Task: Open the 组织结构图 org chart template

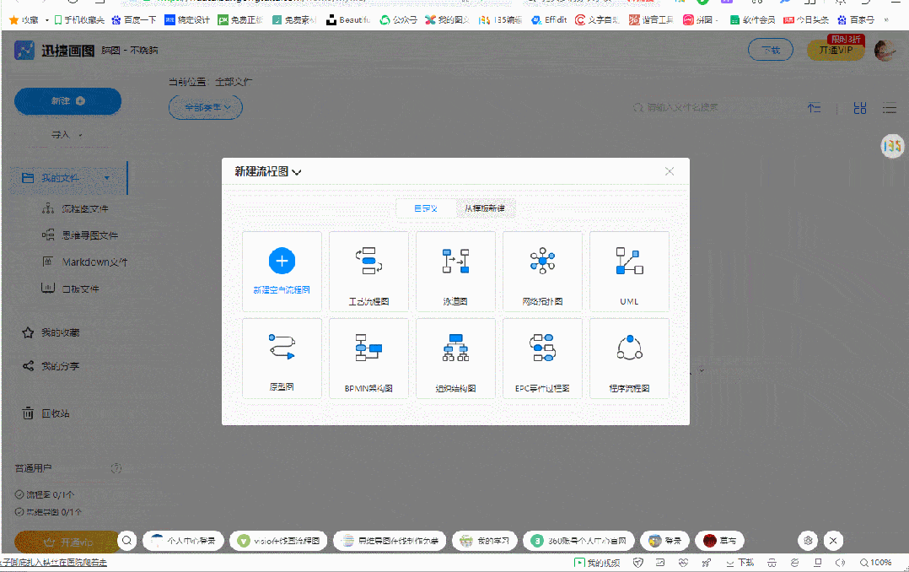Action: click(x=455, y=347)
